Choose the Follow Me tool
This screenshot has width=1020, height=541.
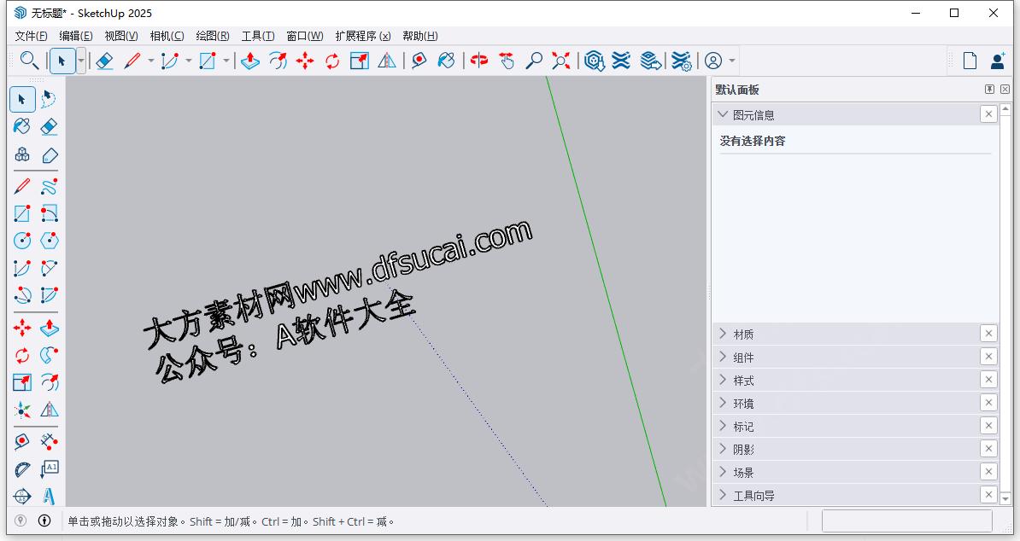[x=50, y=355]
